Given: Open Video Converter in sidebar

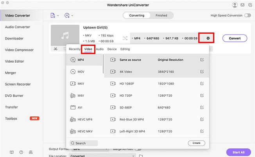Looking at the screenshot, I should click(21, 16).
